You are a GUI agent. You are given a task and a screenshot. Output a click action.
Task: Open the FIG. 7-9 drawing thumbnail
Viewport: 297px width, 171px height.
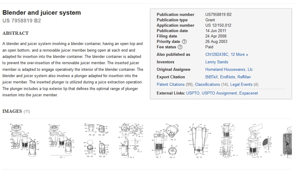(165, 141)
